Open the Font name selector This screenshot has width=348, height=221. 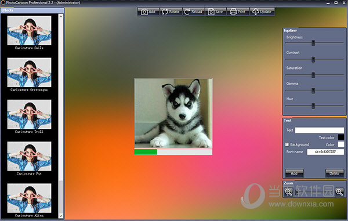[325, 152]
